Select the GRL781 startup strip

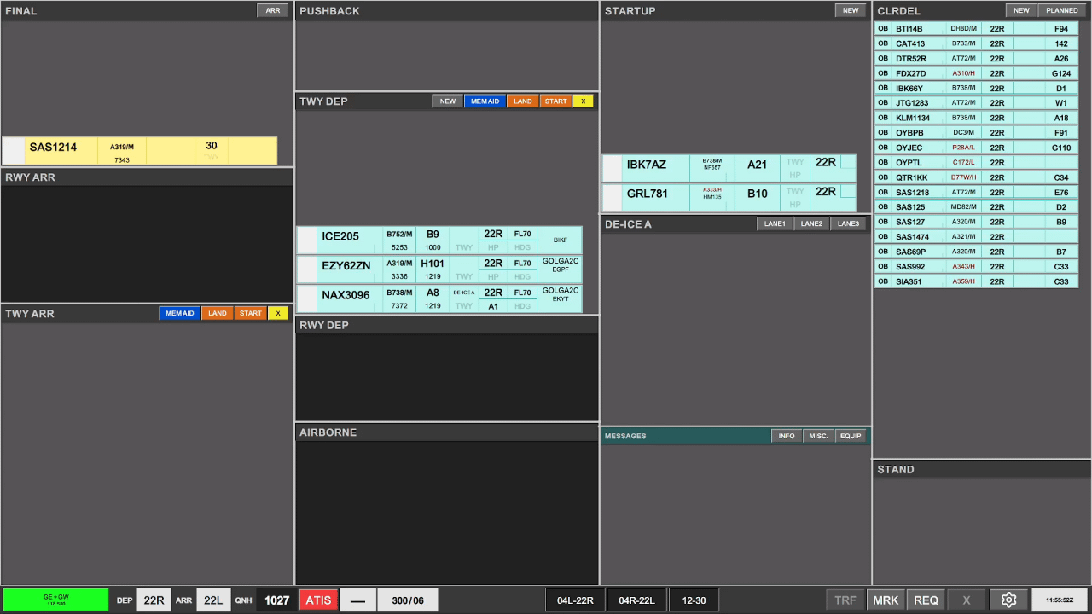pyautogui.click(x=729, y=197)
